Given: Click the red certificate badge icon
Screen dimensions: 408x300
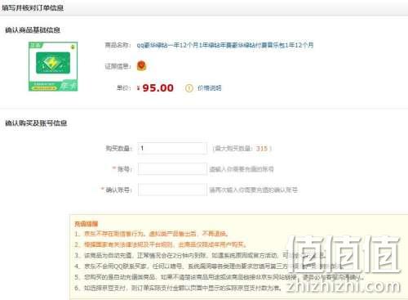Looking at the screenshot, I should coord(141,65).
